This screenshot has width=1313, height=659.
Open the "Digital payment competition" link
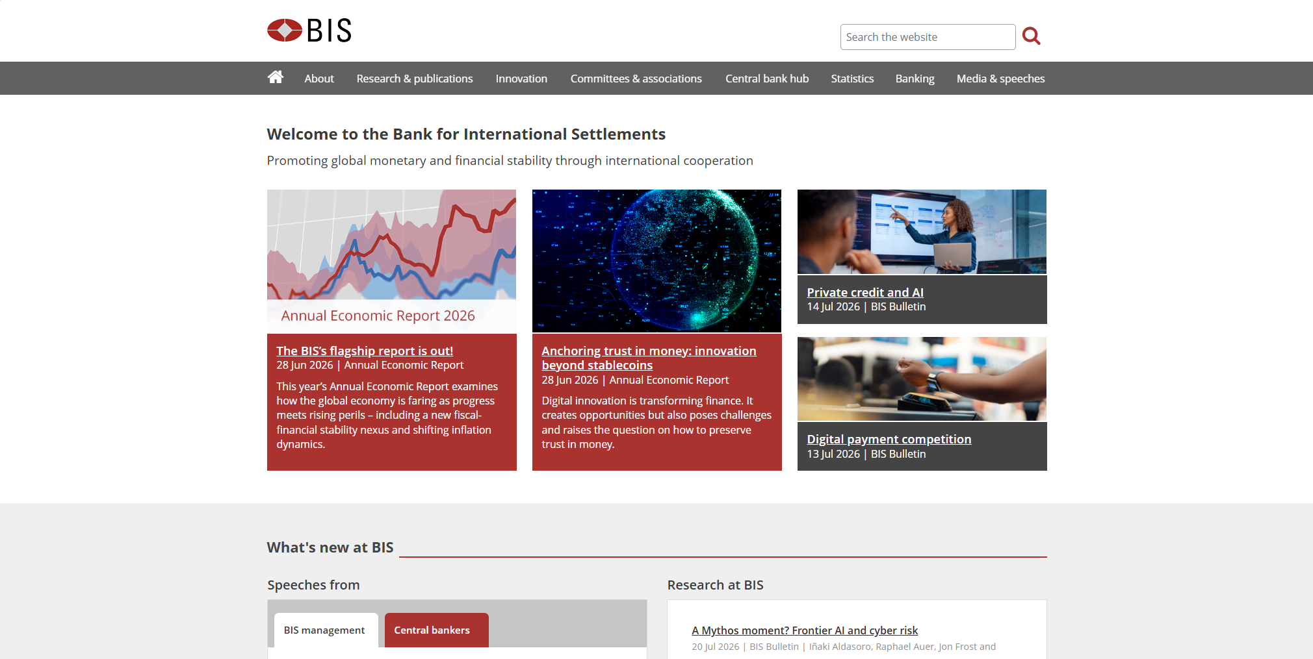(x=889, y=439)
